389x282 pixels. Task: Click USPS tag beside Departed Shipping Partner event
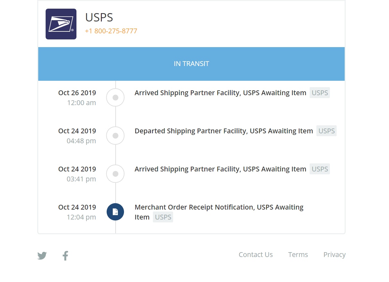point(326,131)
